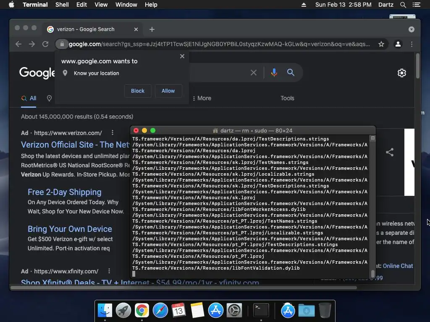Viewport: 430px width, 322px height.
Task: Open Safari from the Dock
Action: pyautogui.click(x=160, y=310)
